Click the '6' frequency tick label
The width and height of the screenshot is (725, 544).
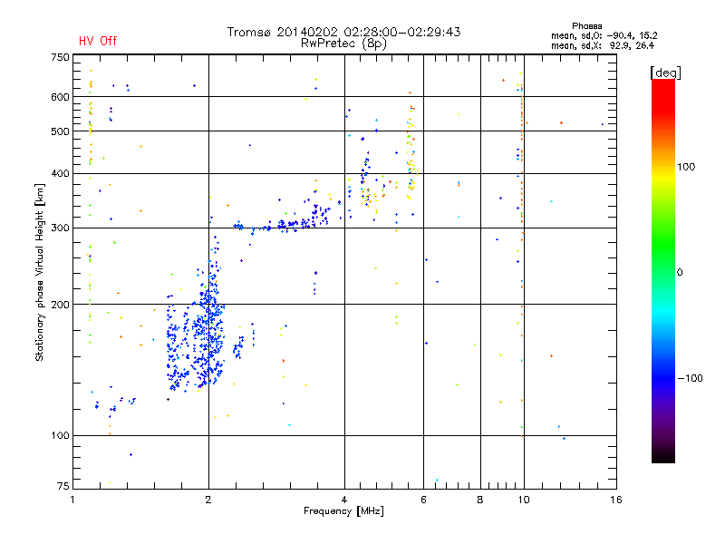coord(423,500)
